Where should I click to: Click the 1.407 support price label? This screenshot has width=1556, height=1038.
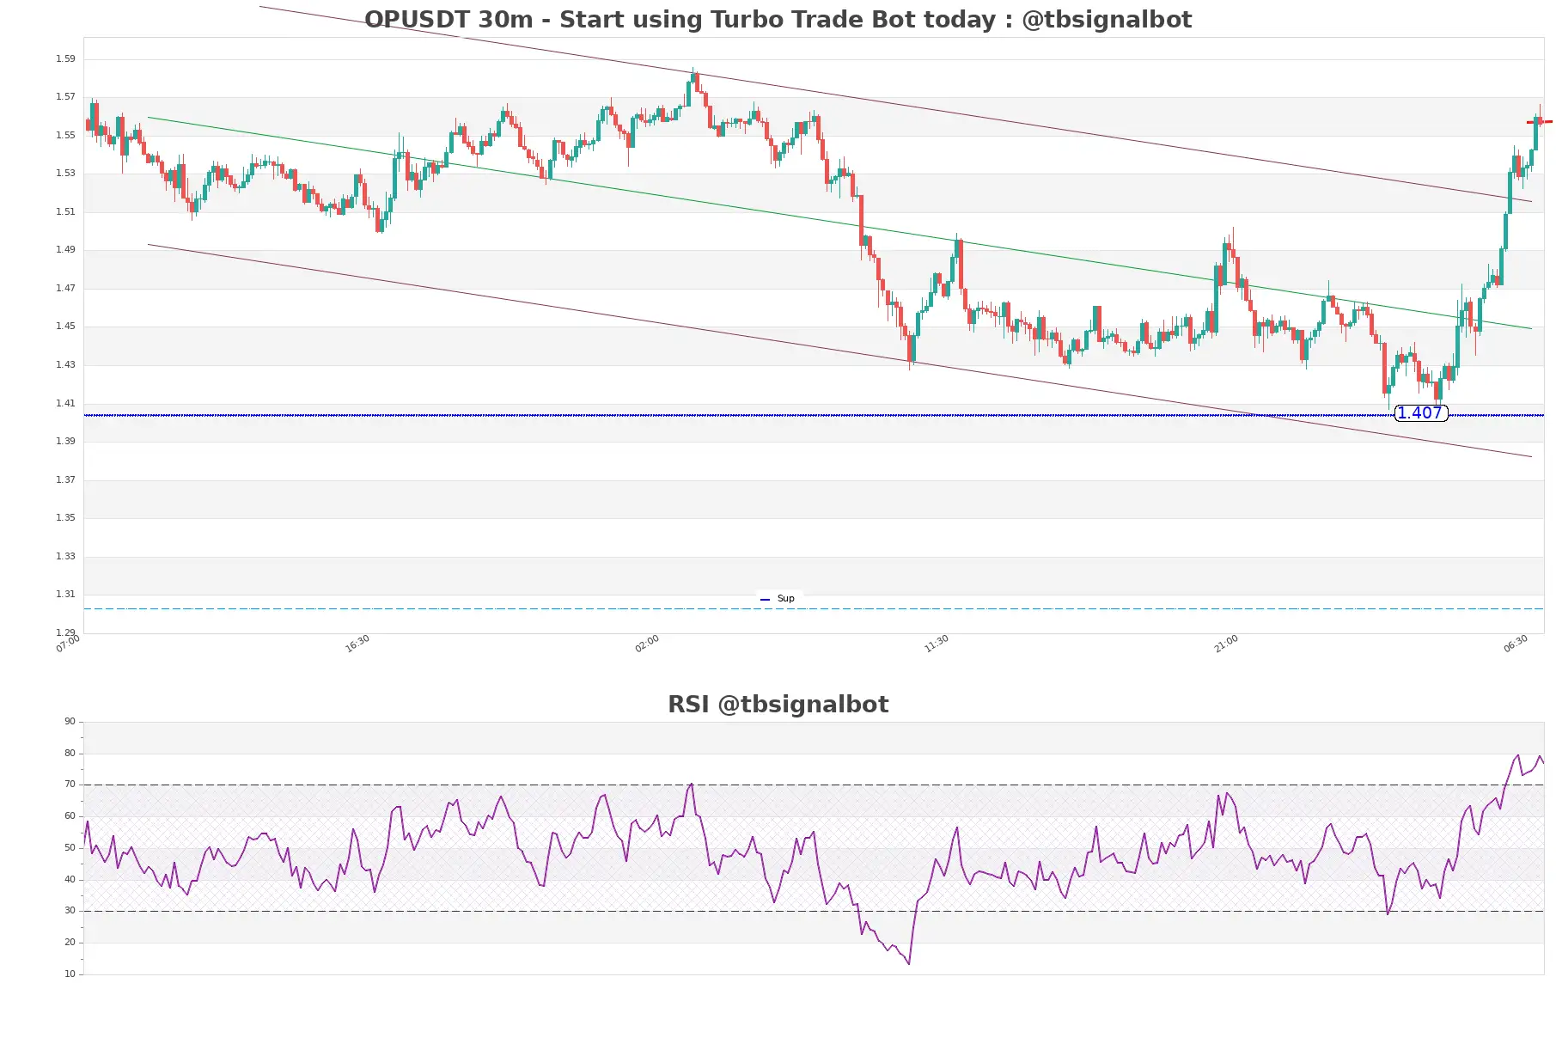point(1420,413)
